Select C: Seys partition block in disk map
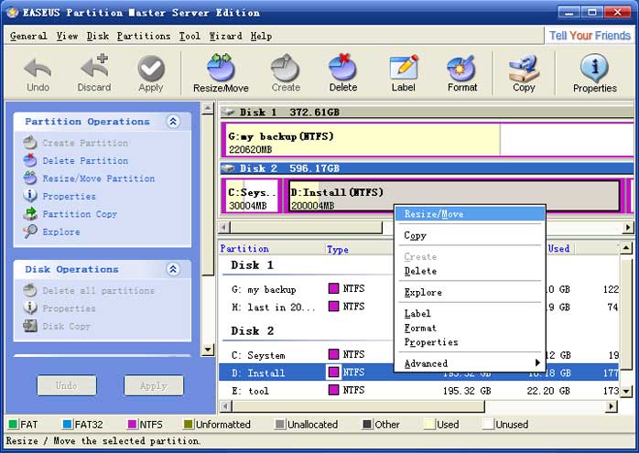 (x=252, y=196)
